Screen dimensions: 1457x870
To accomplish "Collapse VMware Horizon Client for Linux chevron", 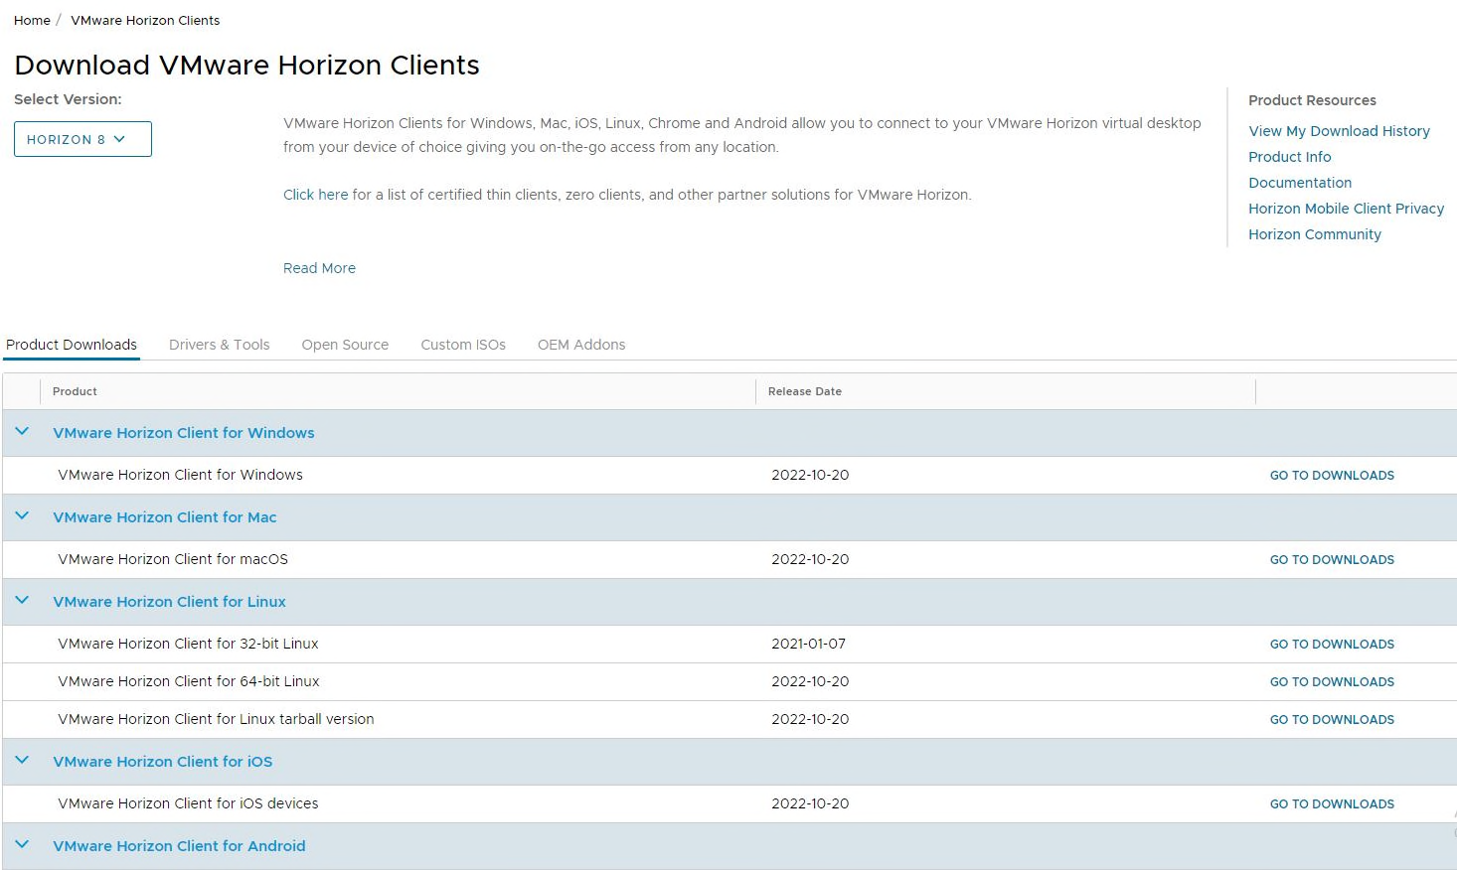I will click(22, 601).
